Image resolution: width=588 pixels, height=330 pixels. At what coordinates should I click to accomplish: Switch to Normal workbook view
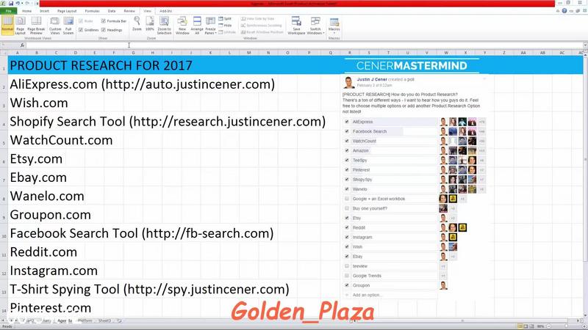(x=7, y=25)
